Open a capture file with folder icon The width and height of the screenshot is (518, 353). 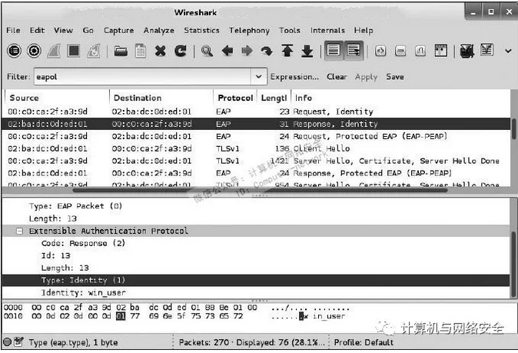click(x=121, y=51)
